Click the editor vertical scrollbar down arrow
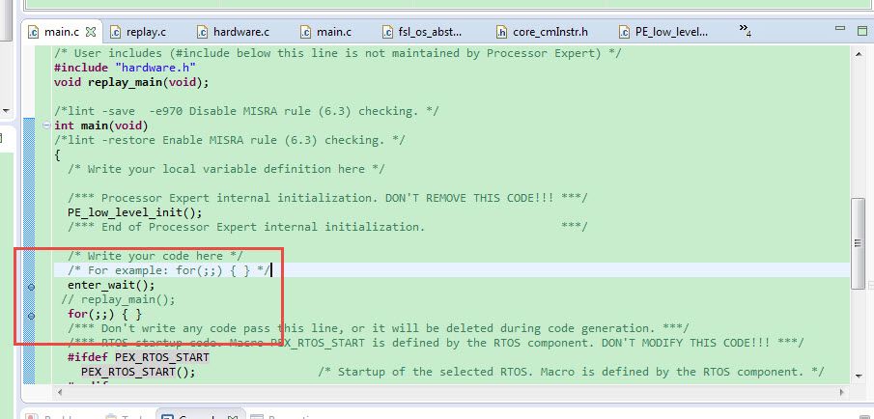This screenshot has height=419, width=874. [859, 377]
